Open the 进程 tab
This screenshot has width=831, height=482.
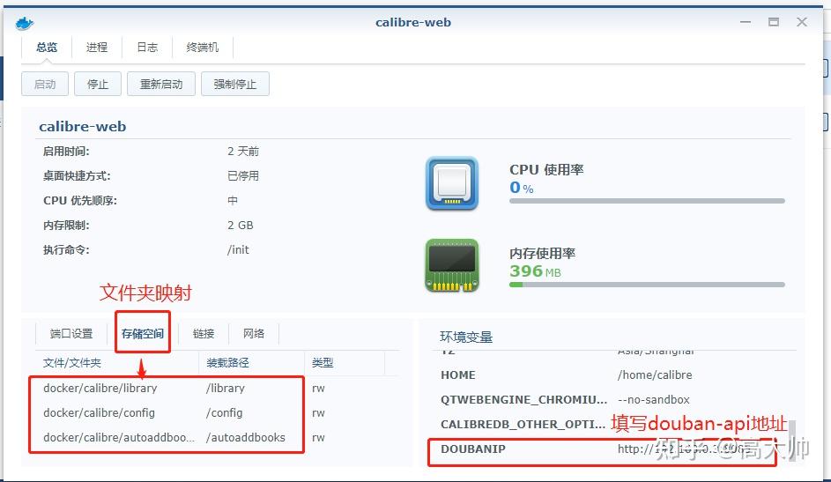pyautogui.click(x=96, y=47)
